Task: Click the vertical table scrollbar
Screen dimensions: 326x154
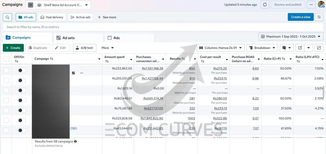Action: click(323, 92)
